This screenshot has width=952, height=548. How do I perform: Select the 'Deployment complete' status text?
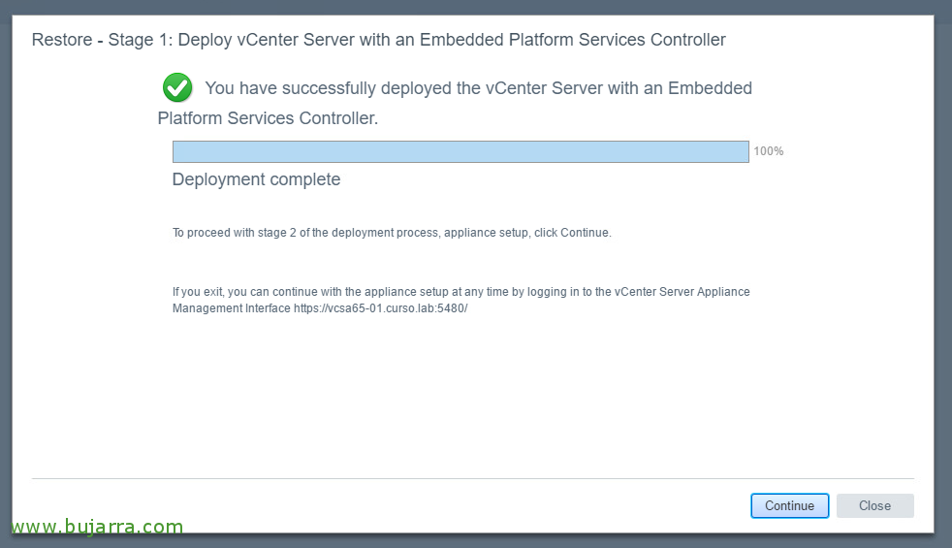pyautogui.click(x=256, y=179)
